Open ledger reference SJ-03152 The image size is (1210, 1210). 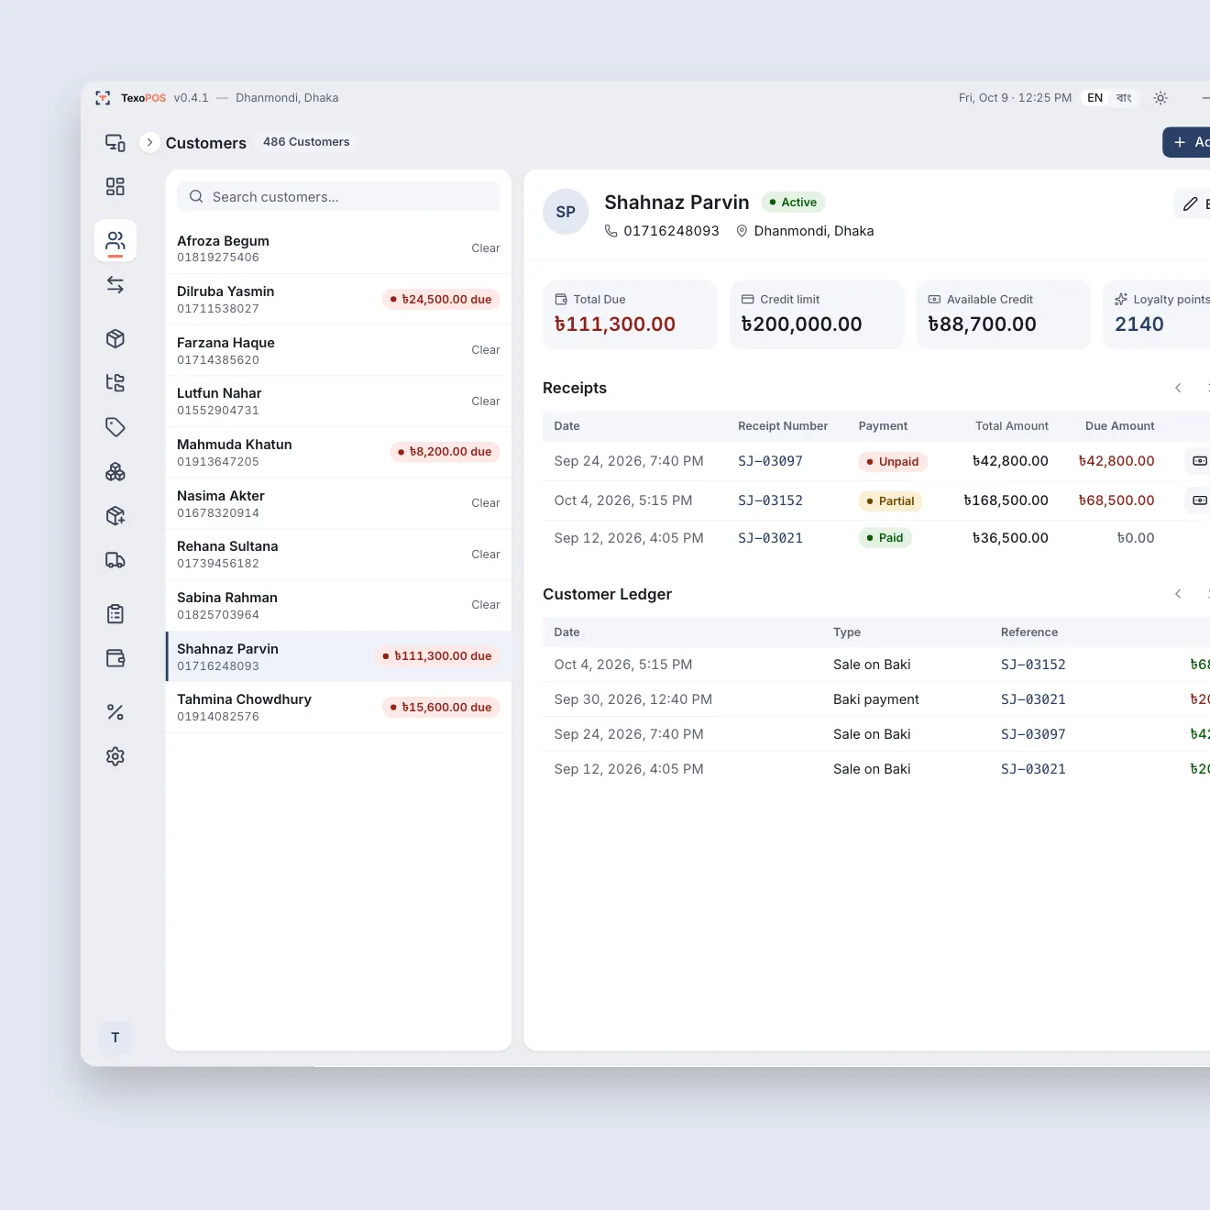pyautogui.click(x=1033, y=665)
